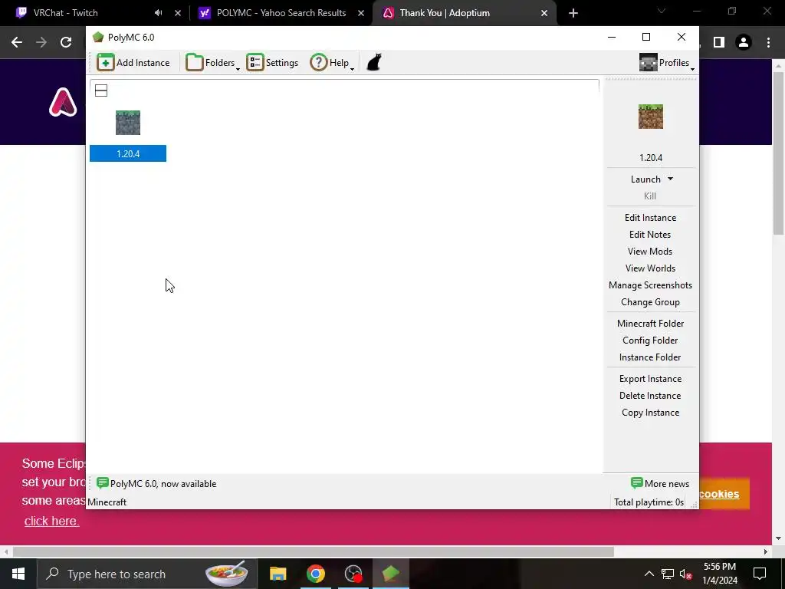
Task: Click the browser vertical scrollbar
Action: click(x=778, y=153)
